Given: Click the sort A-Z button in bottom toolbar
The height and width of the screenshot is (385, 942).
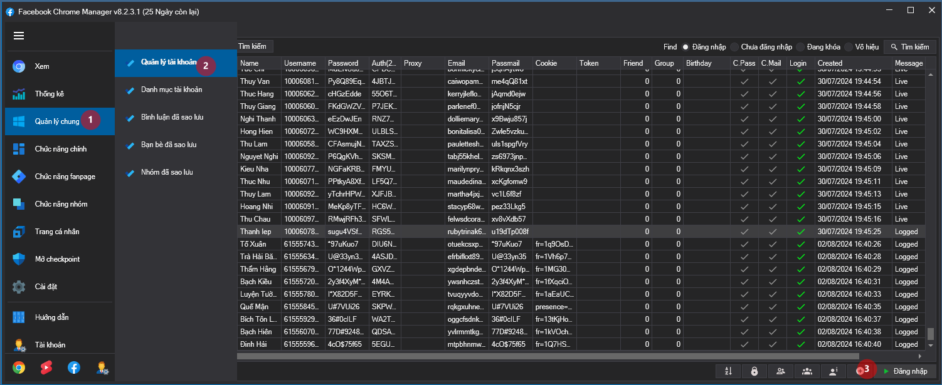Looking at the screenshot, I should (x=728, y=371).
